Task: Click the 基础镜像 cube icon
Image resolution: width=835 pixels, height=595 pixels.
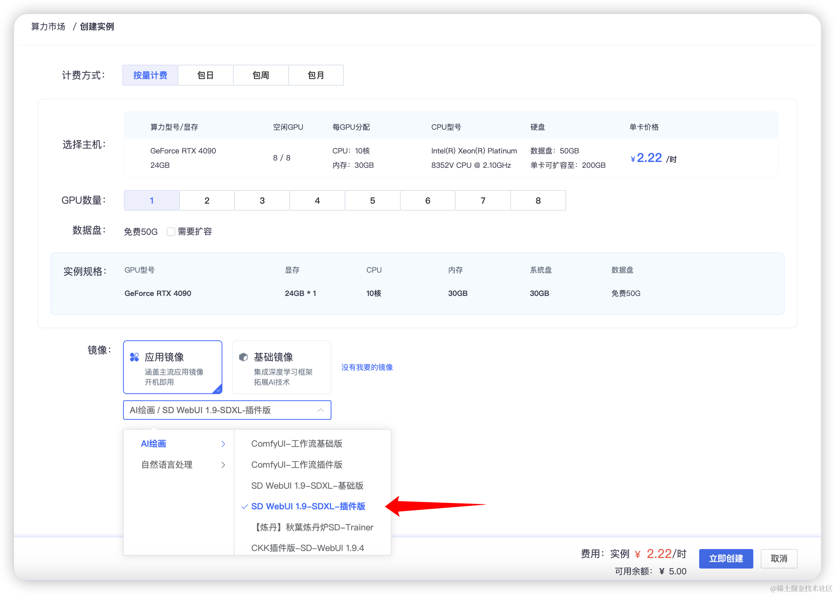Action: pyautogui.click(x=243, y=357)
